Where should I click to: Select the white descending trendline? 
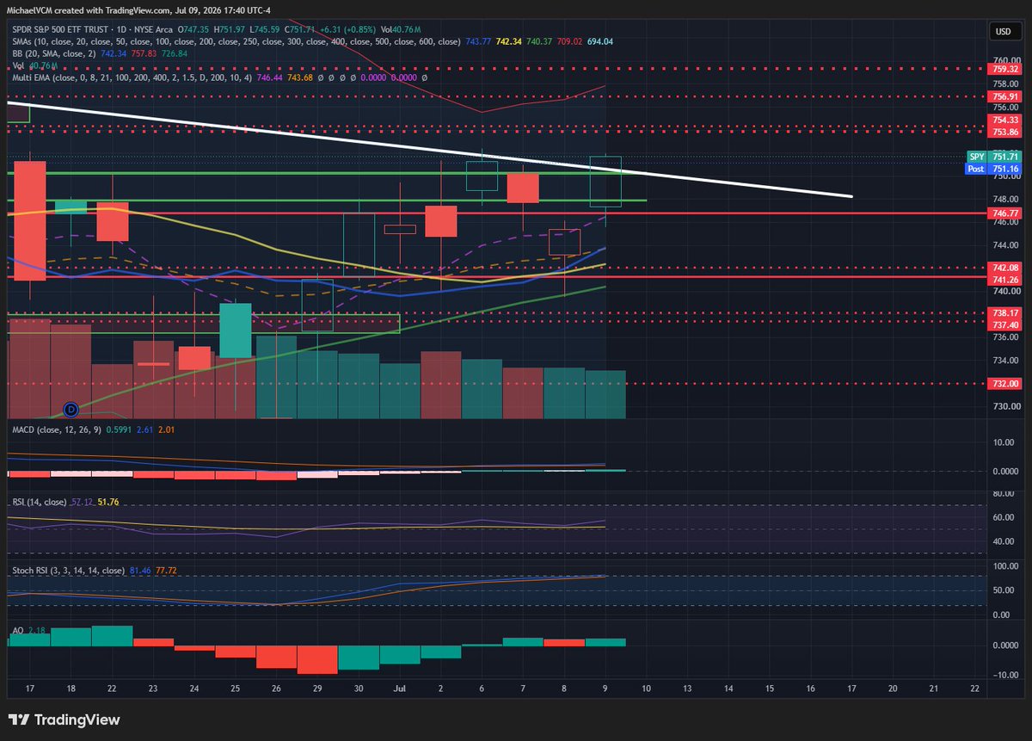click(430, 149)
